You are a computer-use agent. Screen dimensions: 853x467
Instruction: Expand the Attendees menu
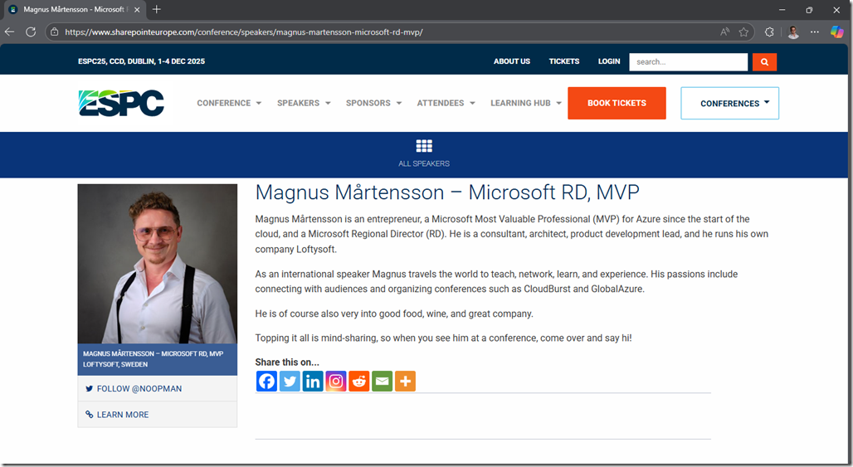pyautogui.click(x=446, y=103)
